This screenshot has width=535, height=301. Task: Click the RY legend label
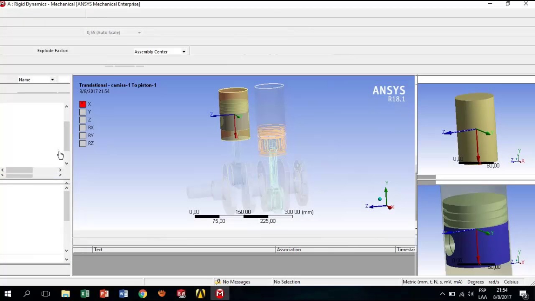pos(91,135)
